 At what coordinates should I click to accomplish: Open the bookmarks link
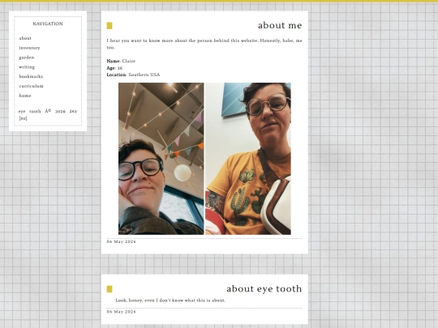tap(31, 76)
